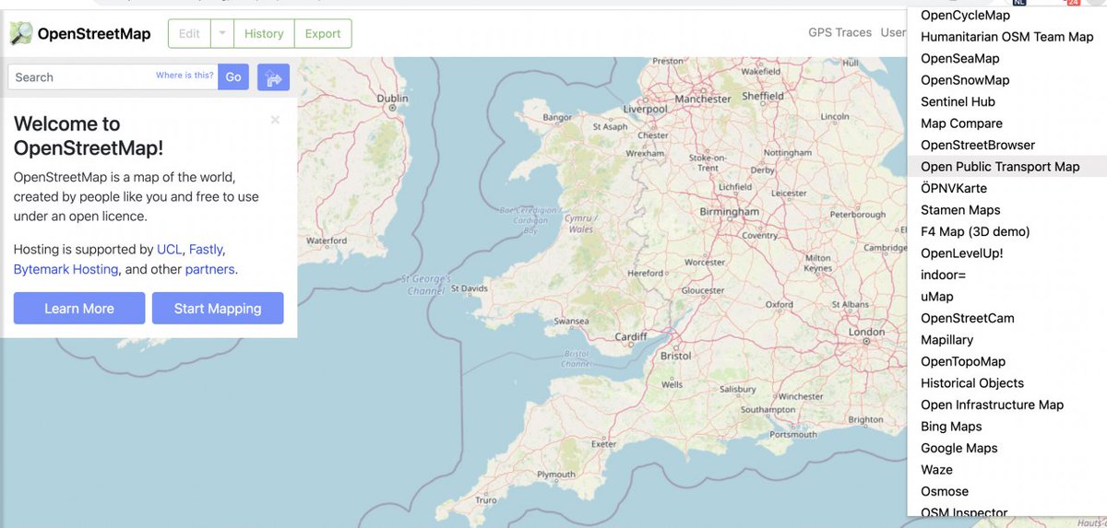
Task: Click the 'Where is this?' link
Action: click(x=184, y=76)
